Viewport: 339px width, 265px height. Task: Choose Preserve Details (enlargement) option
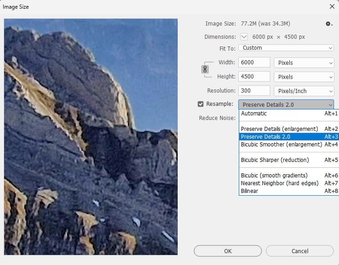(x=279, y=129)
